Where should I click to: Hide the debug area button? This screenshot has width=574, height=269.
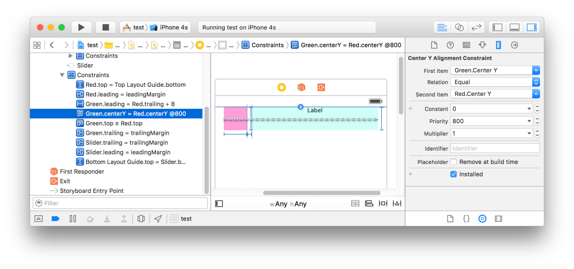(x=38, y=219)
